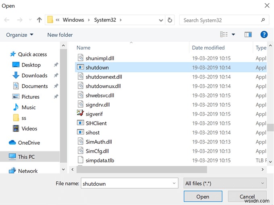Screen dimensions: 274x205
Task: Open Documents in the sidebar
Action: coord(35,86)
